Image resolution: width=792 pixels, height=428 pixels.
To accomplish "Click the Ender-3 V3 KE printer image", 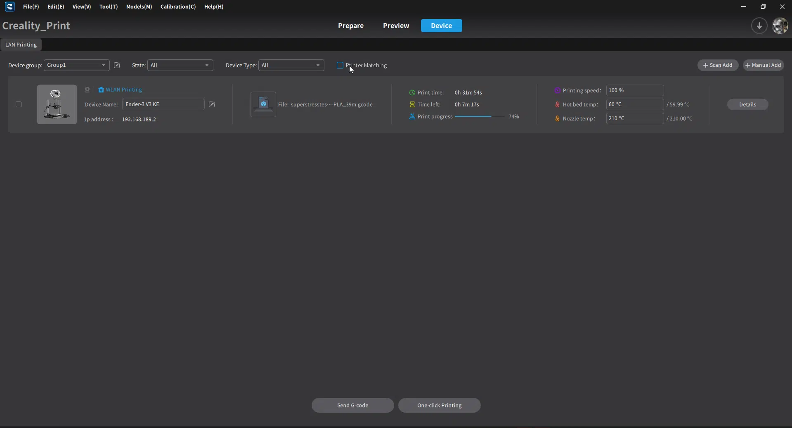I will point(57,104).
